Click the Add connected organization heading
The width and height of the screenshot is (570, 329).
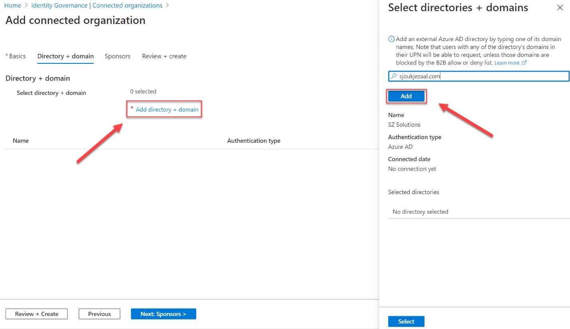pos(75,20)
